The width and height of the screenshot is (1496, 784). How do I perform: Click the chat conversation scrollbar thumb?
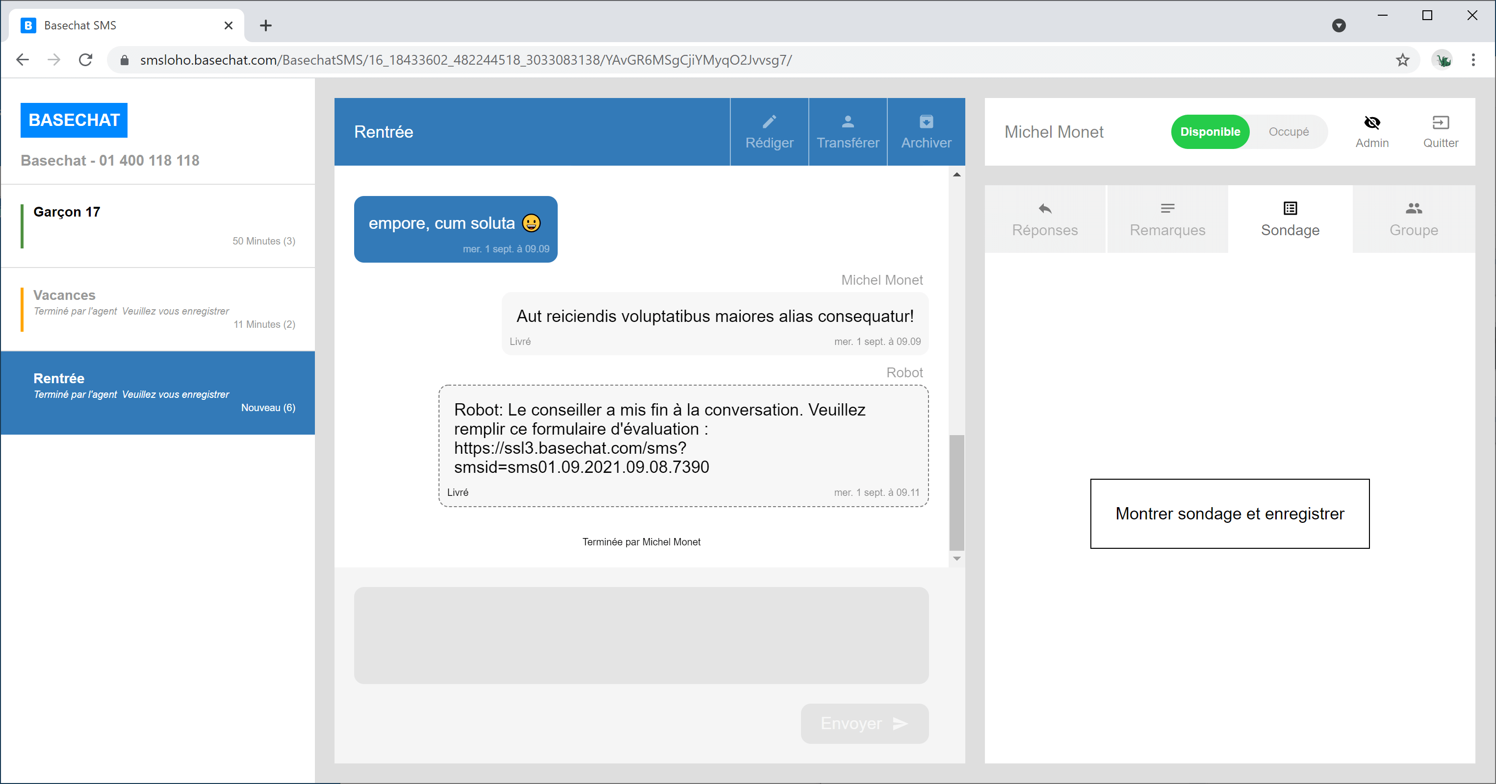[956, 492]
